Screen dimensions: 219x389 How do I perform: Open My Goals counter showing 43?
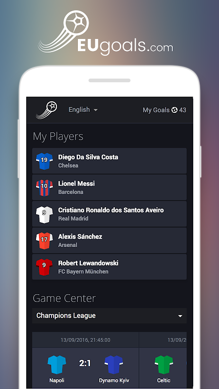[x=164, y=110]
